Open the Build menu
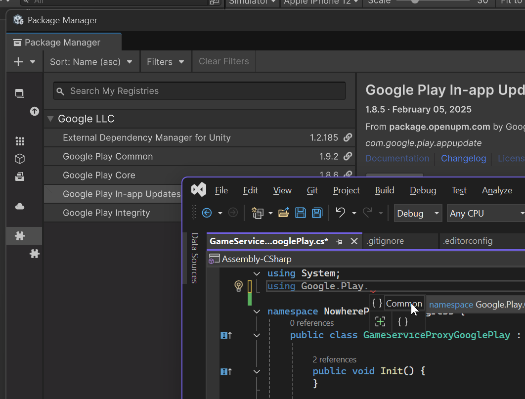 pos(384,190)
